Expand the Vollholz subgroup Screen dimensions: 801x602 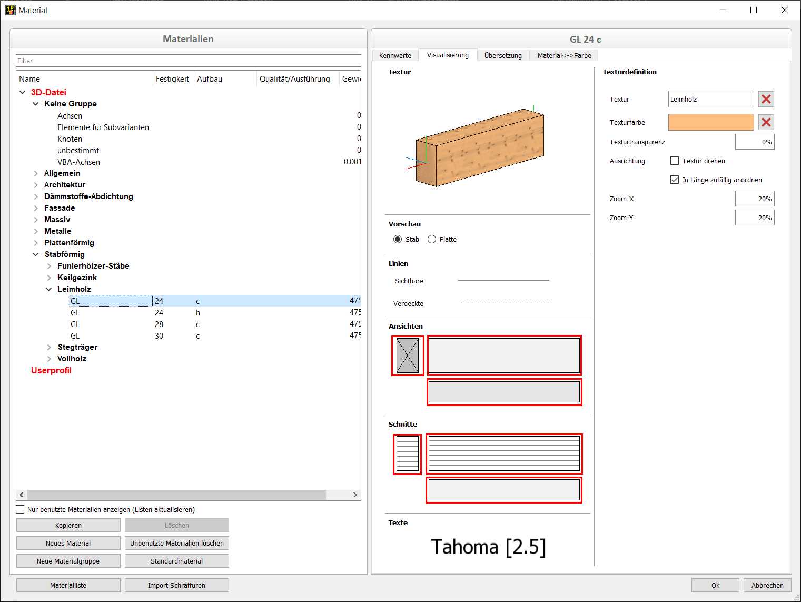[x=49, y=359]
